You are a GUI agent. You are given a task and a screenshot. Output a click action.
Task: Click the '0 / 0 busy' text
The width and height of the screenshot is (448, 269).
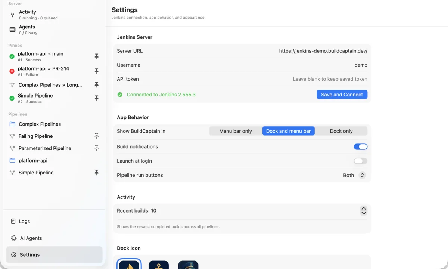(28, 33)
